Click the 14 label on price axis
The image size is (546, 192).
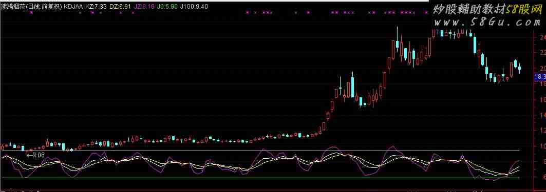pos(542,115)
